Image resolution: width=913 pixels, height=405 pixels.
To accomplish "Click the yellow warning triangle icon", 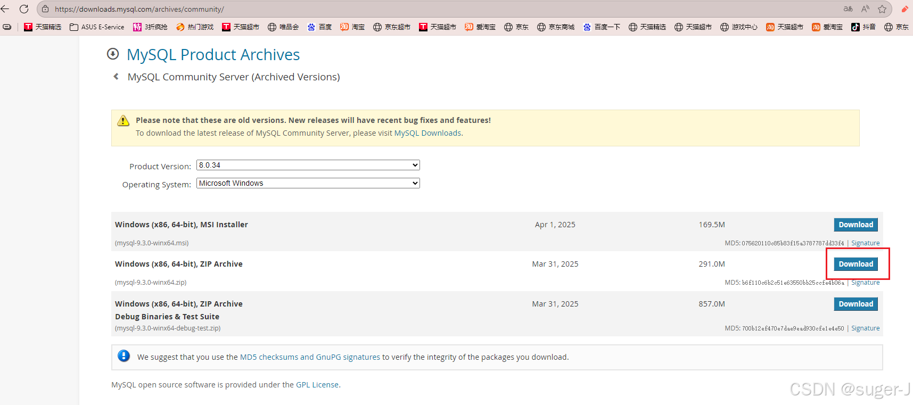I will coord(123,121).
